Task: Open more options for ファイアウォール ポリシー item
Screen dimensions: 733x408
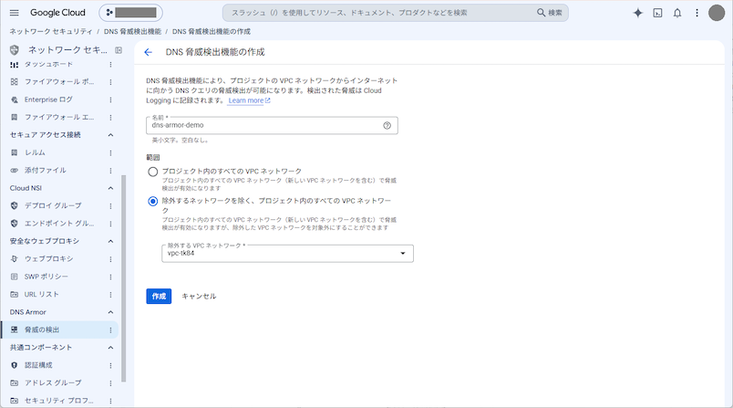Action: click(x=111, y=82)
